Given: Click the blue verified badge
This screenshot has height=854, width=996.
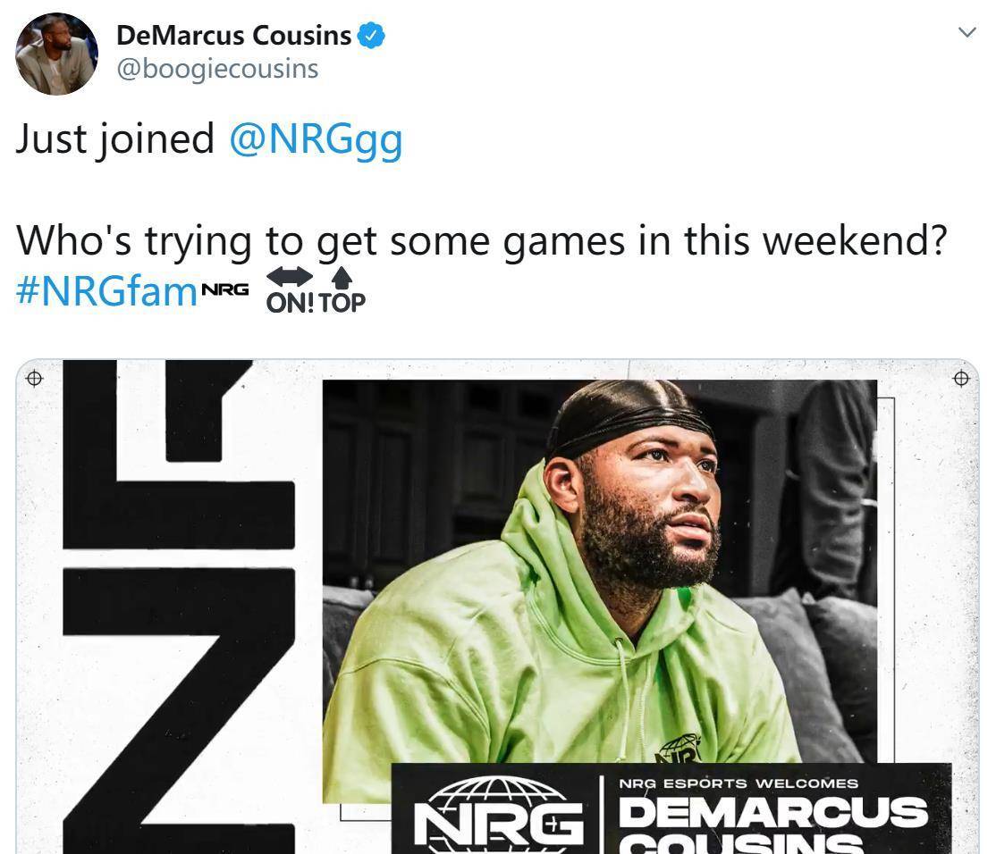Looking at the screenshot, I should tap(371, 36).
